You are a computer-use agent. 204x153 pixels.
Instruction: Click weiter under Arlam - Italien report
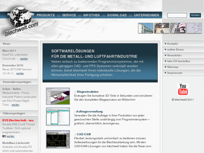15,105
